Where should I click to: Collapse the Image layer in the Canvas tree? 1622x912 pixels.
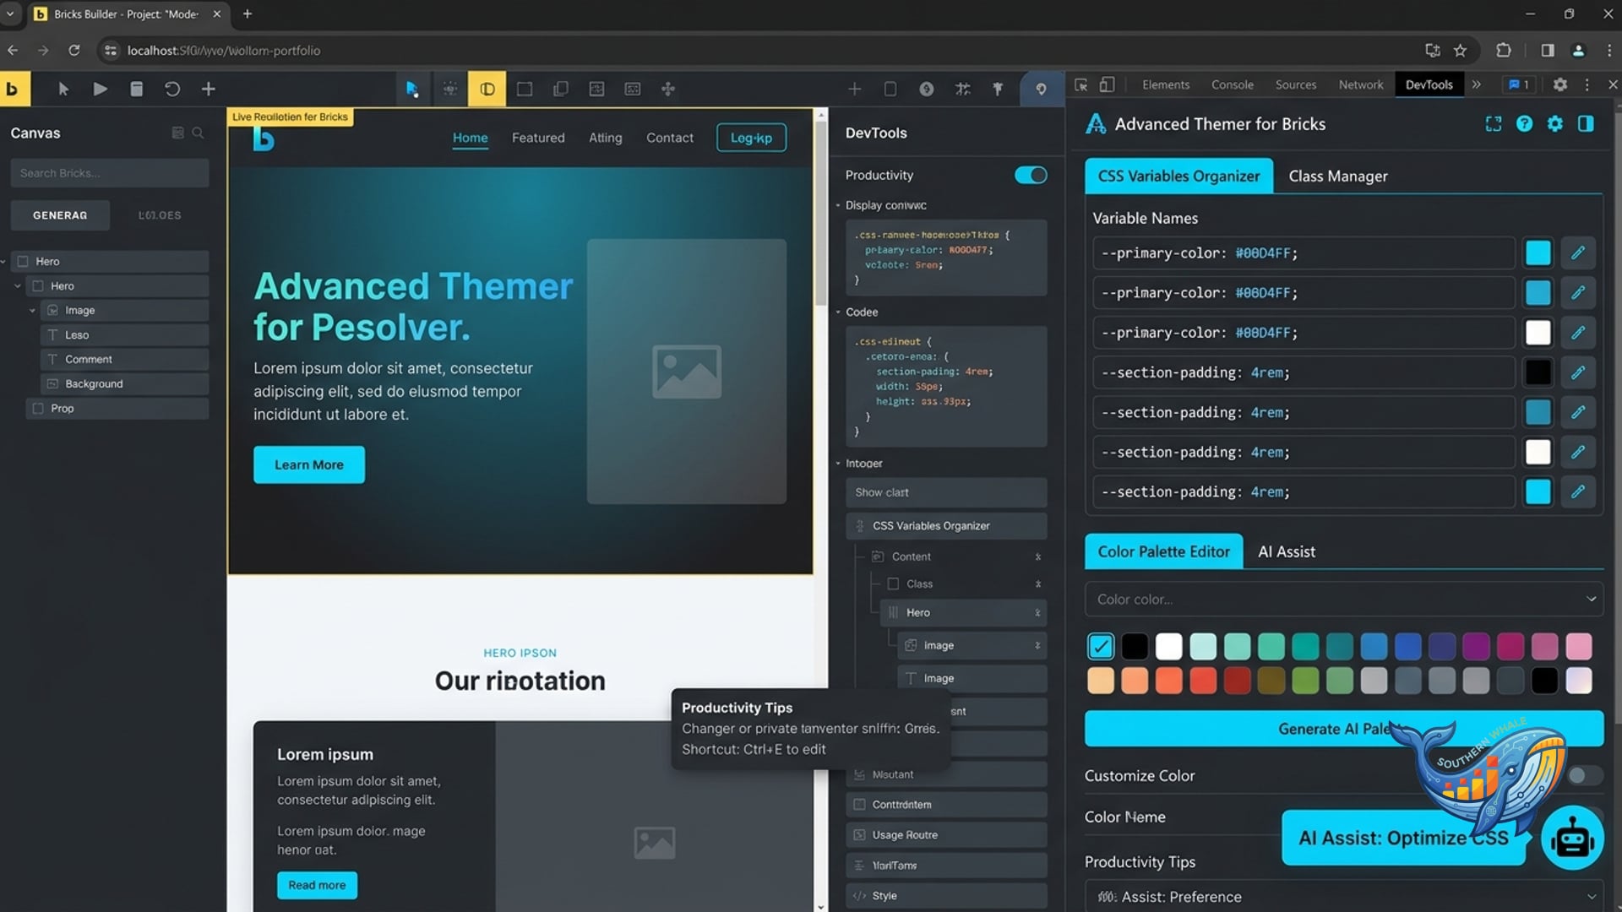pyautogui.click(x=32, y=311)
